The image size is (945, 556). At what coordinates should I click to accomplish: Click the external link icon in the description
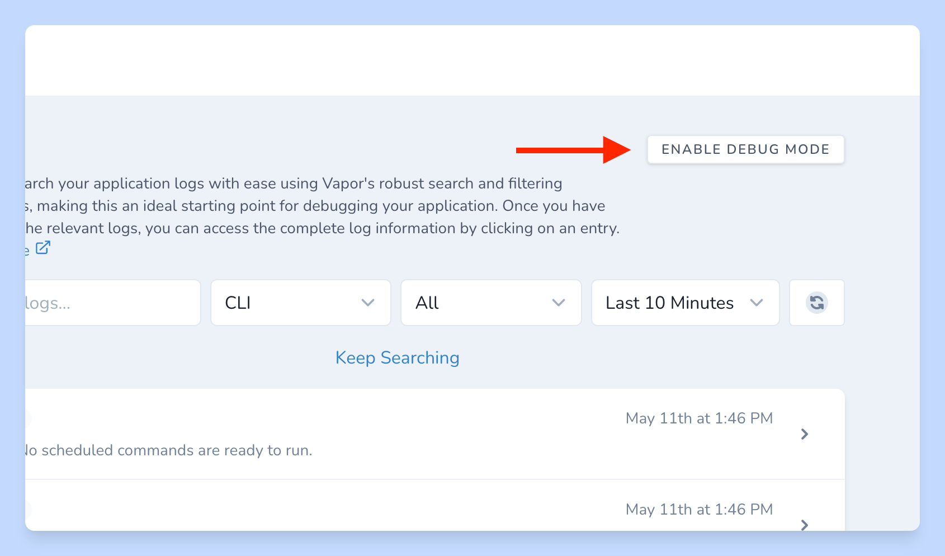pos(42,248)
